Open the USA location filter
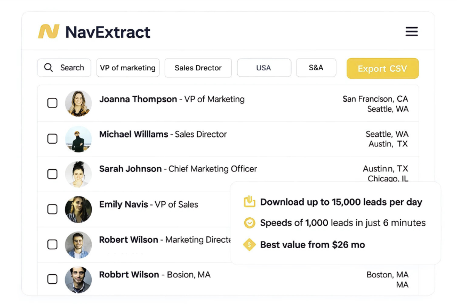Image resolution: width=457 pixels, height=304 pixels. (264, 68)
